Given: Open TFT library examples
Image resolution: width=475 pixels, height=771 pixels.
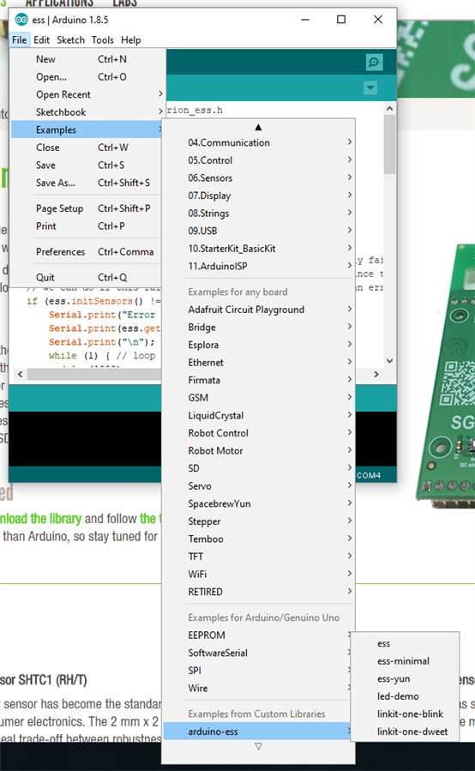Looking at the screenshot, I should (258, 557).
